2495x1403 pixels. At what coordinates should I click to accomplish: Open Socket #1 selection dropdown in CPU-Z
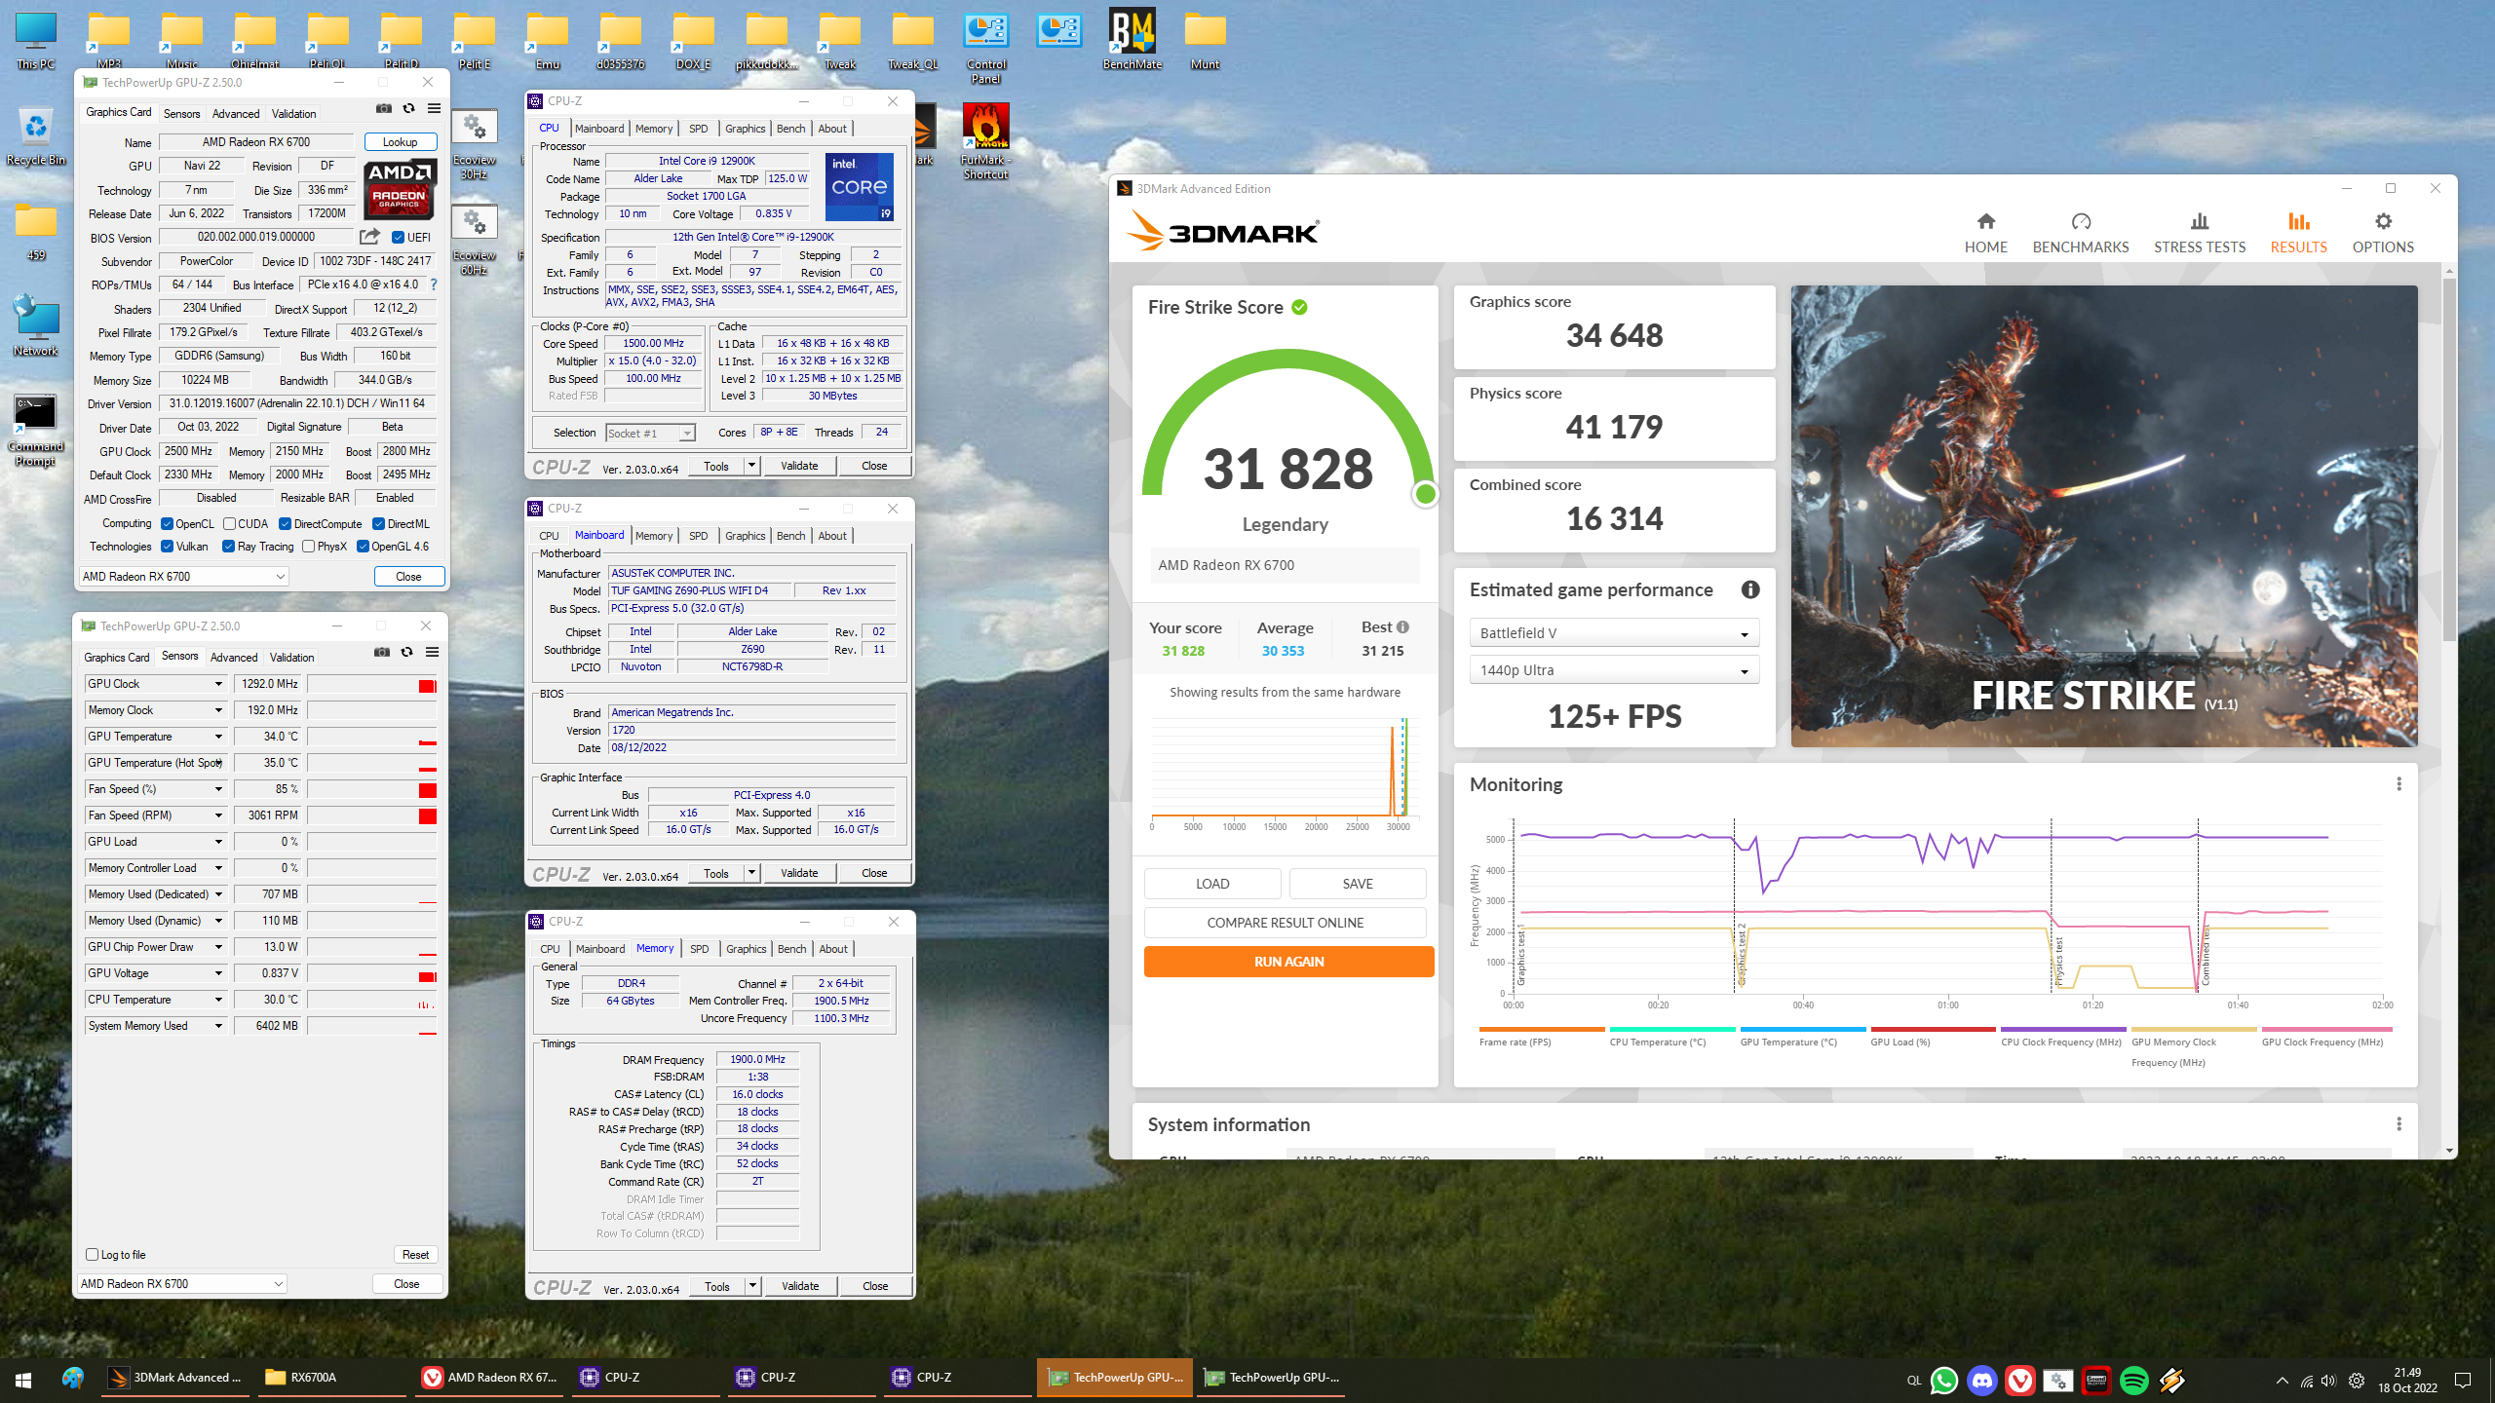(x=650, y=434)
